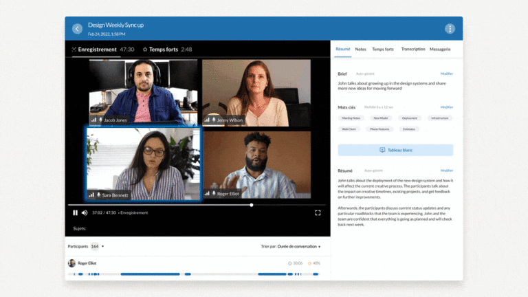Click Modifier link for Mots clés

[446, 107]
